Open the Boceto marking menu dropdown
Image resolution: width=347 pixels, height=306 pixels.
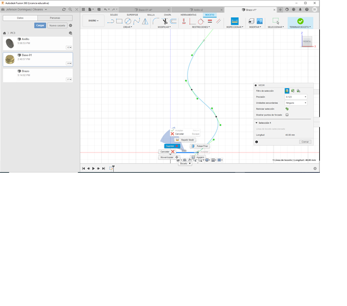185,163
